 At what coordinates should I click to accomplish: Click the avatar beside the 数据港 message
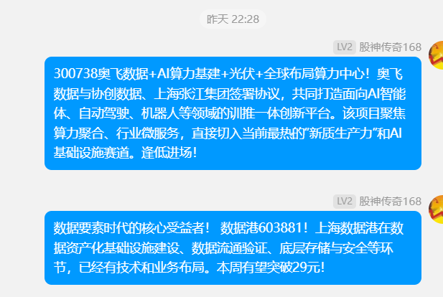[x=436, y=209]
